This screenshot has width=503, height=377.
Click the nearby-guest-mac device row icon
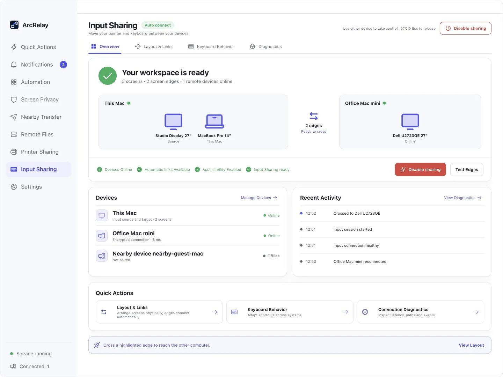click(x=102, y=256)
